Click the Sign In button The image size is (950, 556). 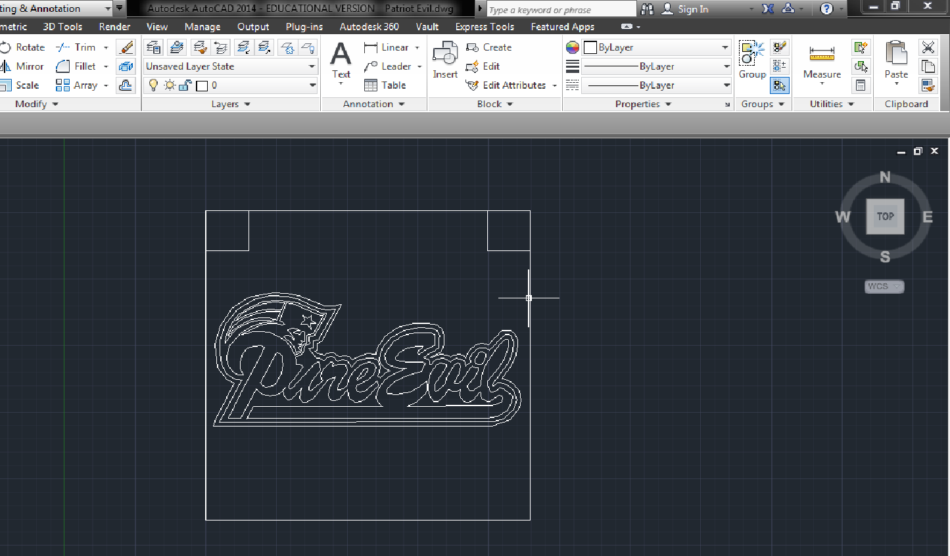[686, 9]
